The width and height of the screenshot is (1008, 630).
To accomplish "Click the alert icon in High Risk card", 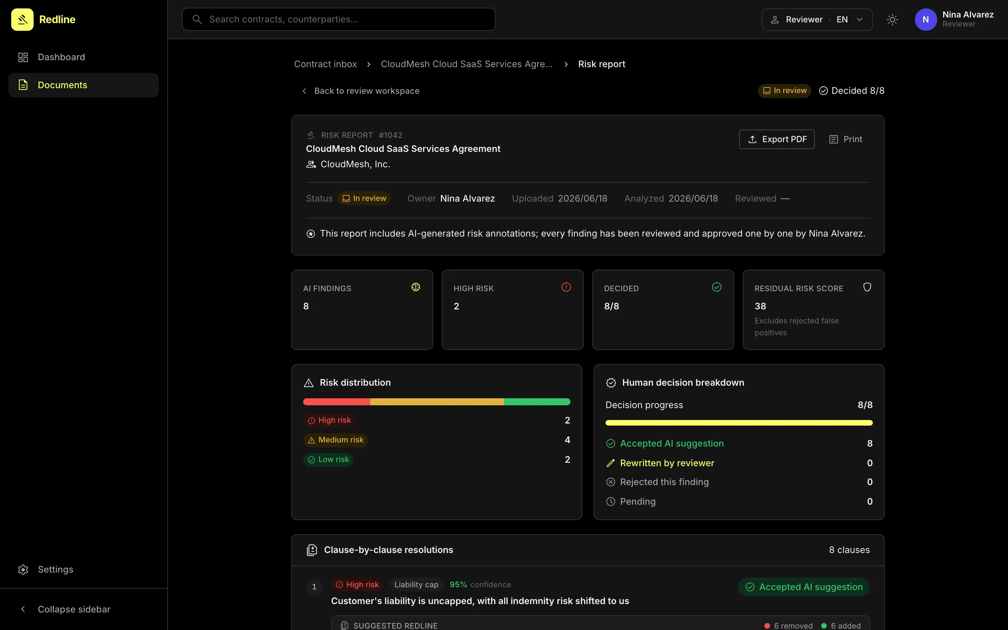I will (566, 287).
